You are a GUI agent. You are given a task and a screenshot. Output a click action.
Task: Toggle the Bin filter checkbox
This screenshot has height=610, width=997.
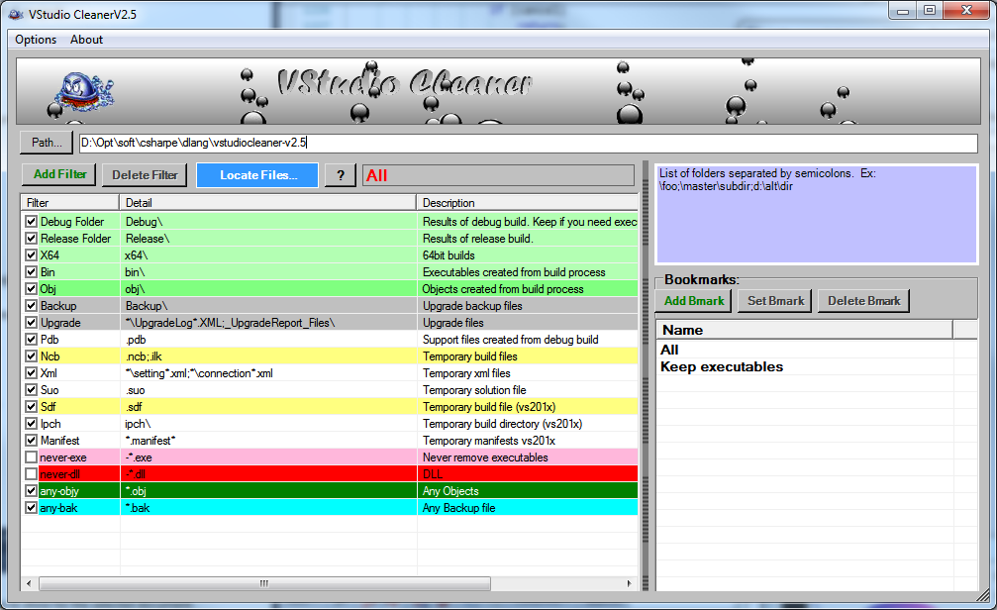(31, 272)
